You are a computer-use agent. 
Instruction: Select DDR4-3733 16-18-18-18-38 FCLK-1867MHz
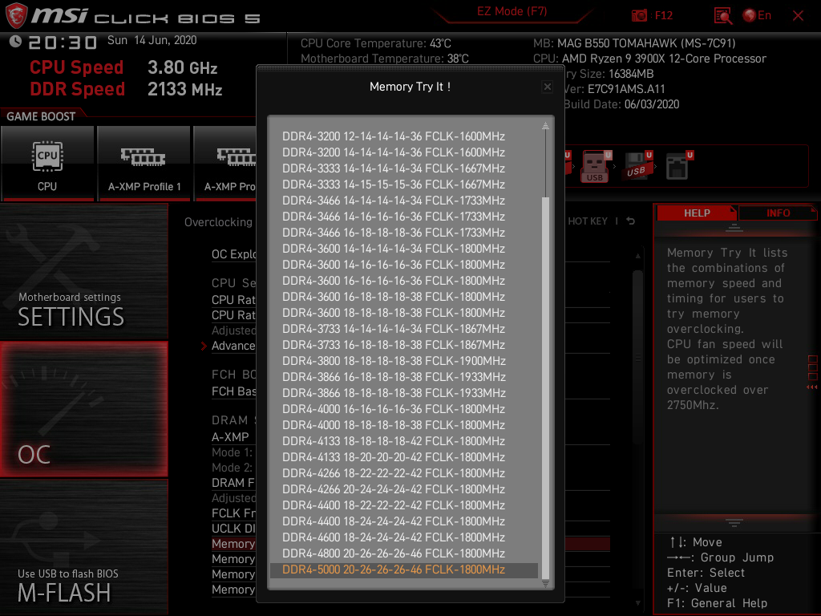[404, 345]
